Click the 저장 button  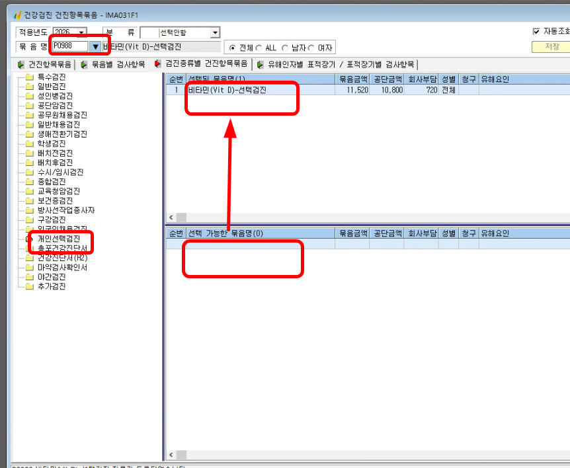(552, 47)
